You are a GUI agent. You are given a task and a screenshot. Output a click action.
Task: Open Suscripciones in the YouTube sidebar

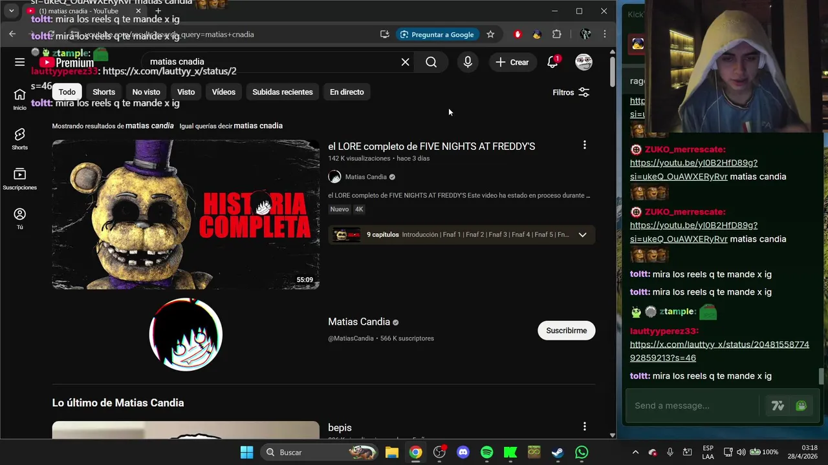coord(19,179)
